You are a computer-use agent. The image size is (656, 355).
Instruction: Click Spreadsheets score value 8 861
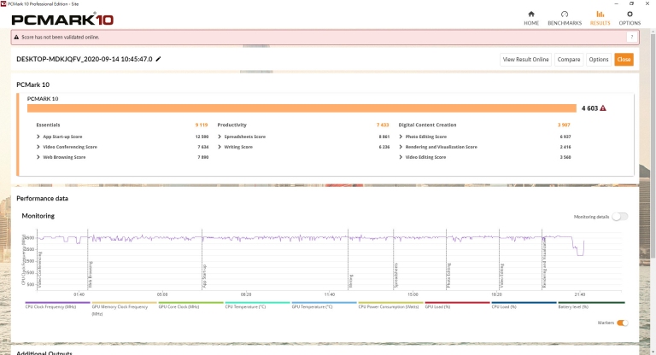coord(384,137)
